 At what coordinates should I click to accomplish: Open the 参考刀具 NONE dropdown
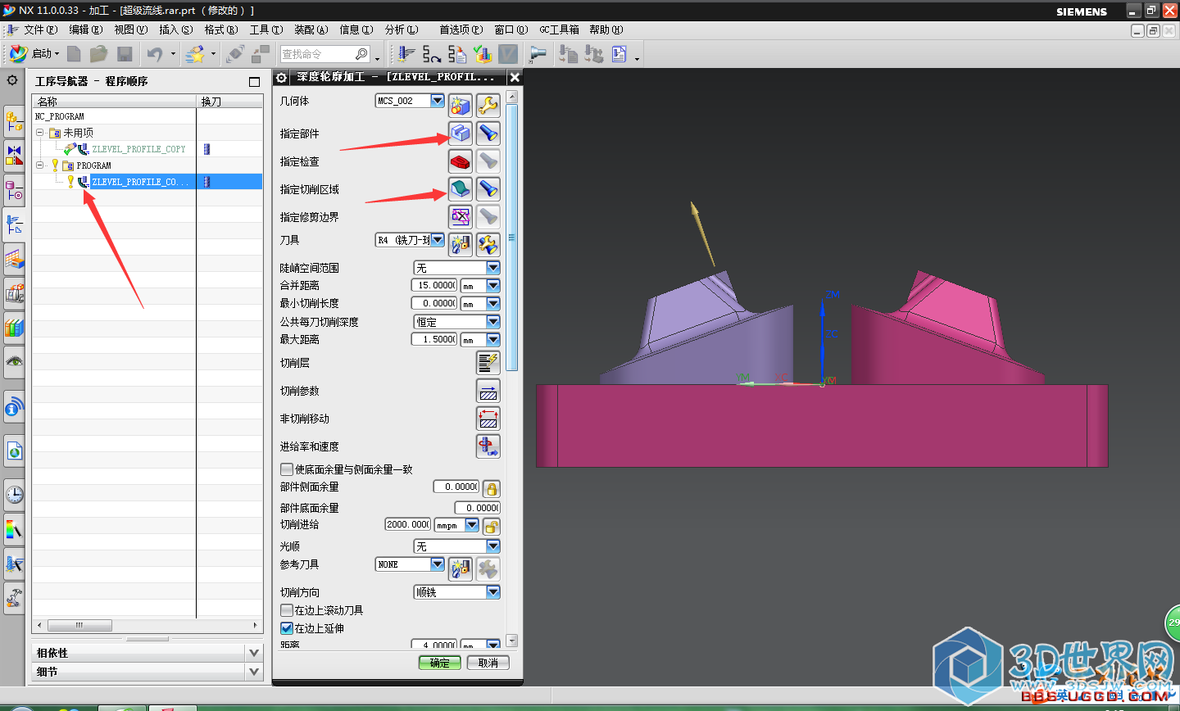click(x=438, y=564)
